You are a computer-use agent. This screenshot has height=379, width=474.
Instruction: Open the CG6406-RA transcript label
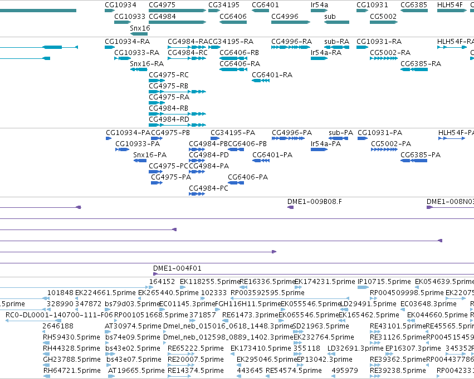(x=240, y=64)
